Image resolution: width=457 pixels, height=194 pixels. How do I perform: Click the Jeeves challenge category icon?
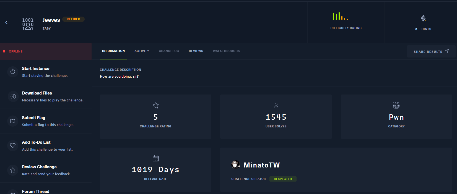28,24
